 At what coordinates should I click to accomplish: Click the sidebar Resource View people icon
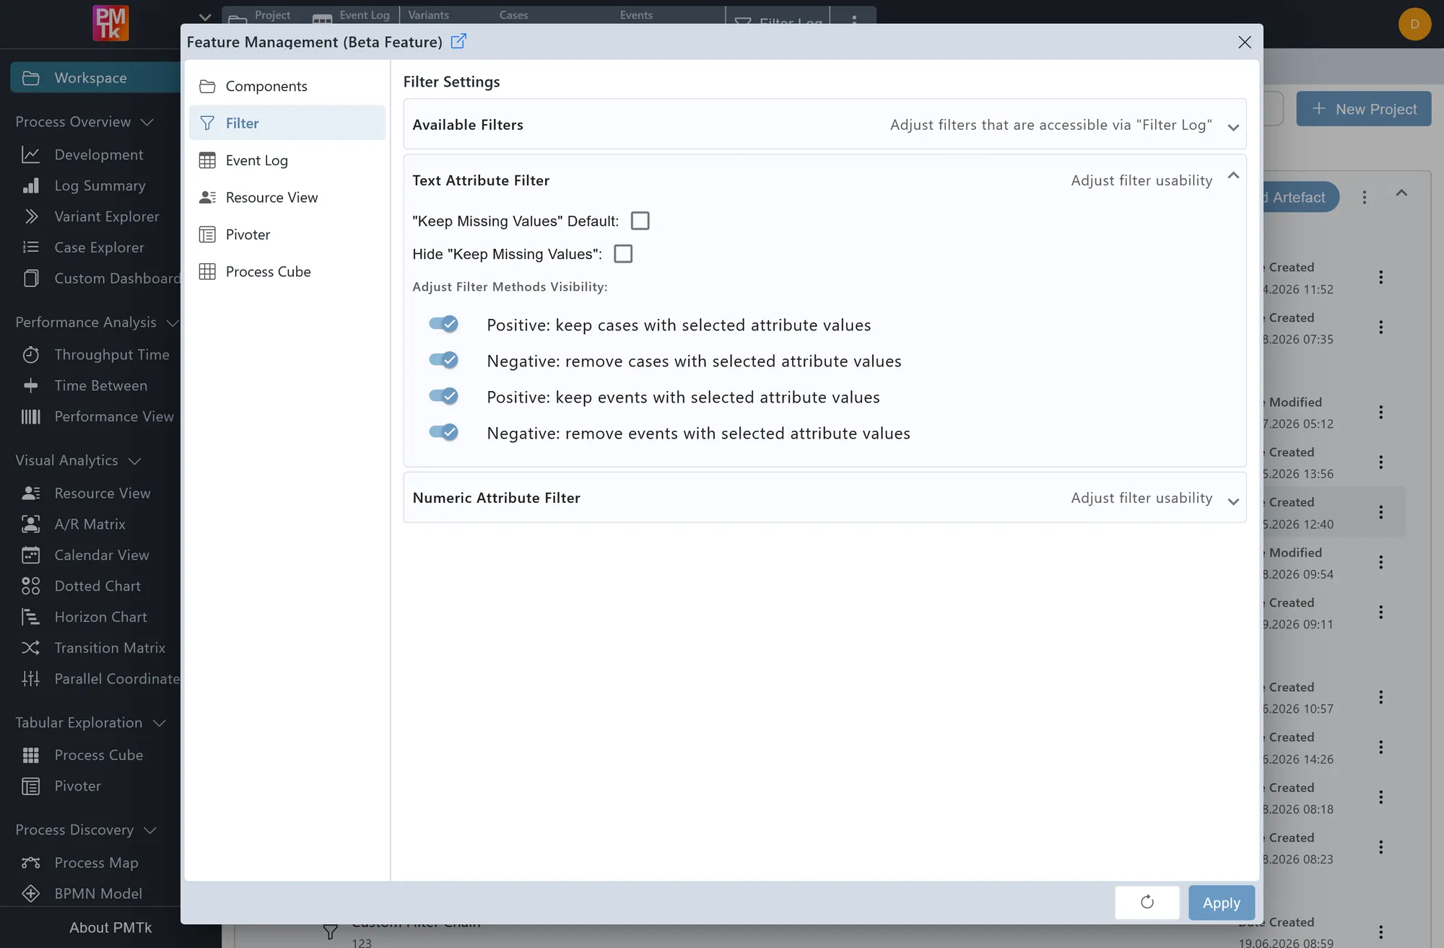[x=30, y=493]
